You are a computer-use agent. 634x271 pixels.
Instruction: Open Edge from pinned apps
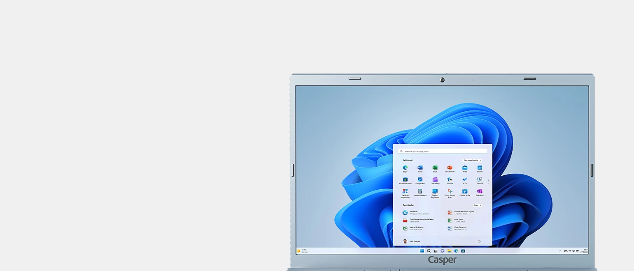[x=405, y=168]
